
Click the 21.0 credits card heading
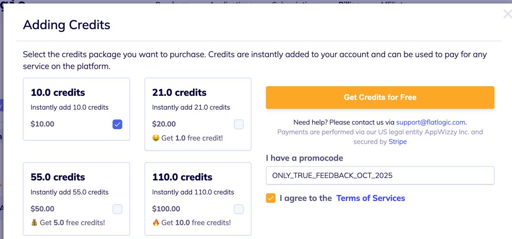coord(179,92)
